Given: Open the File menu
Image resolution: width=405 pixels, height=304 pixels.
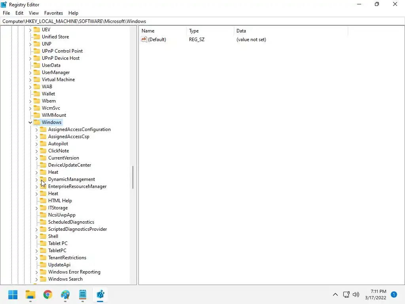Looking at the screenshot, I should tap(6, 13).
